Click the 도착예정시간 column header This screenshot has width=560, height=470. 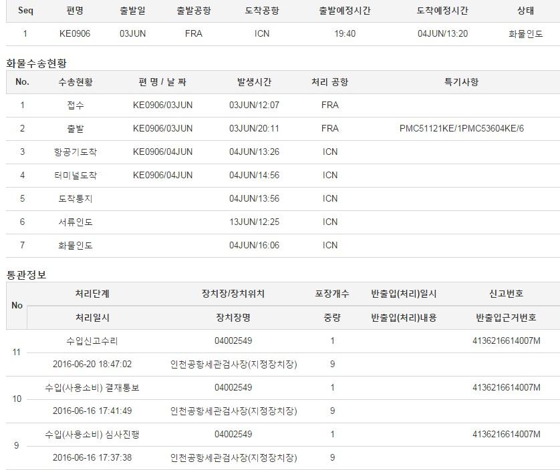pyautogui.click(x=442, y=11)
